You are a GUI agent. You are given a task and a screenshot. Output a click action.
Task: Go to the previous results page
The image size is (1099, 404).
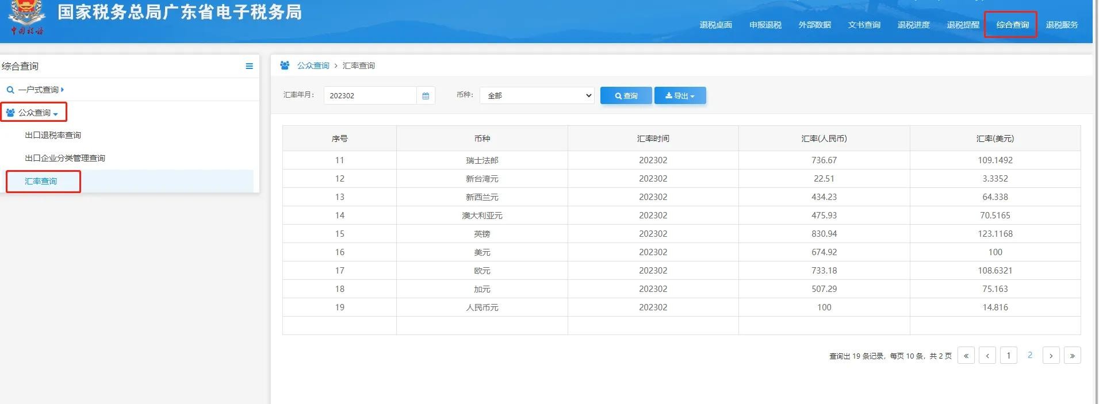(987, 356)
